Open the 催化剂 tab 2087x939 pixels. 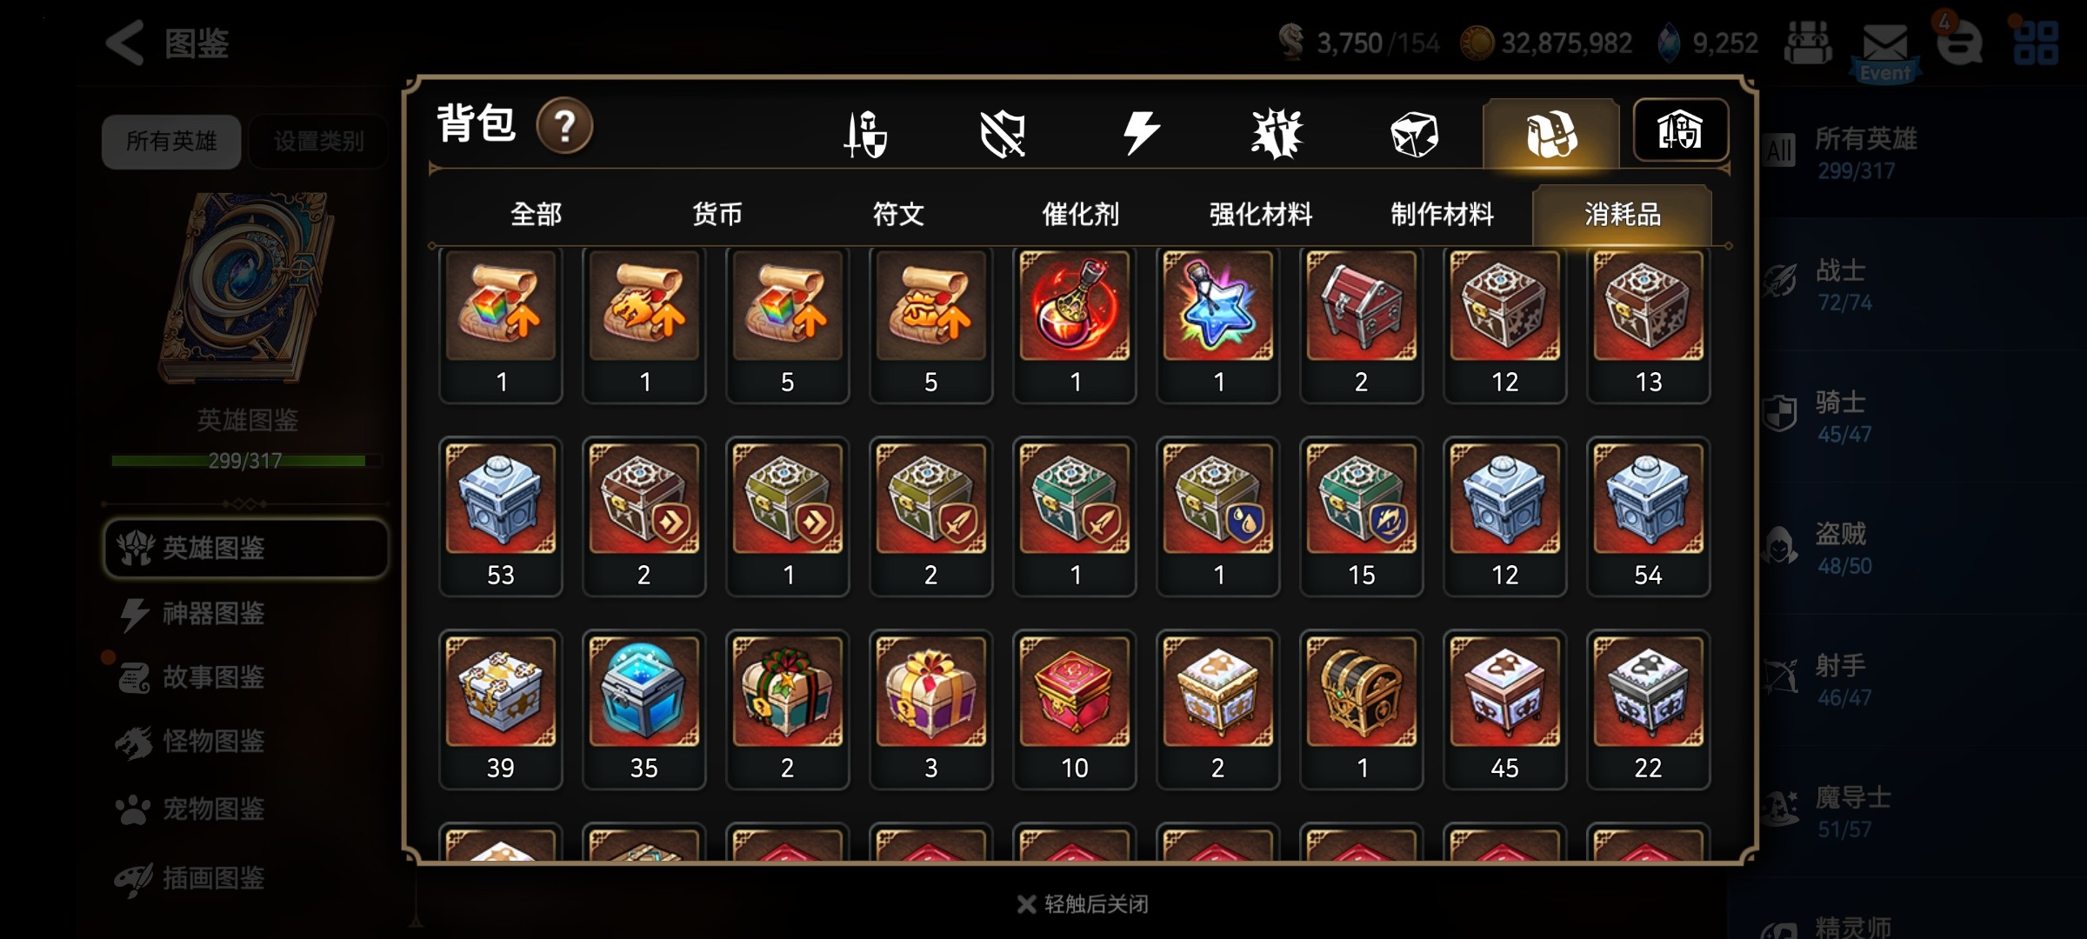pyautogui.click(x=1079, y=214)
